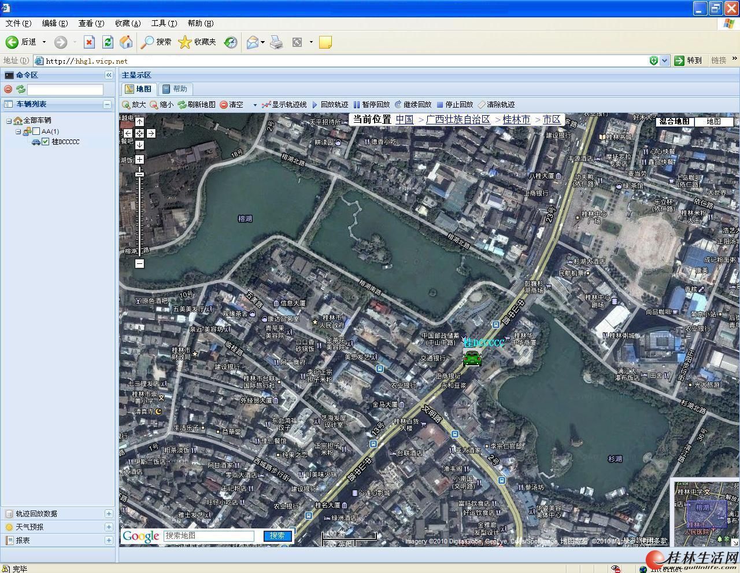Pan map down with arrow button
Viewport: 740px width, 573px height.
pyautogui.click(x=139, y=145)
